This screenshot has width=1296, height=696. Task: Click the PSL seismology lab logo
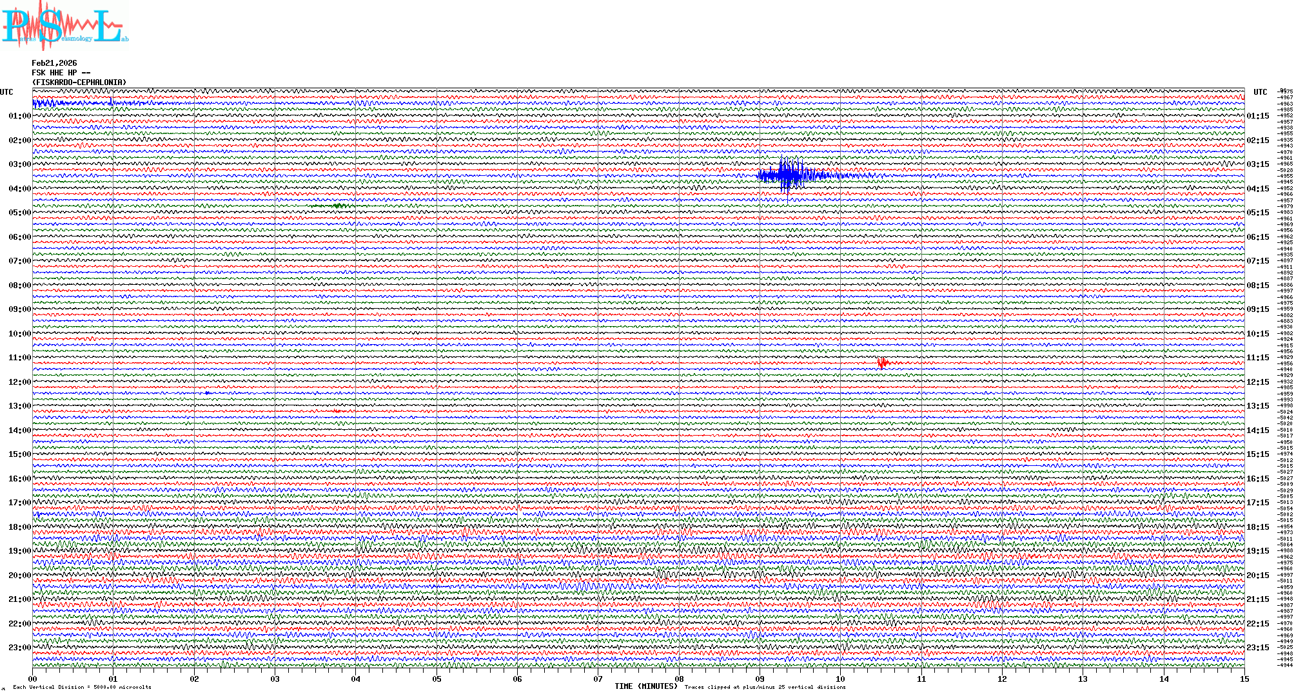[64, 26]
